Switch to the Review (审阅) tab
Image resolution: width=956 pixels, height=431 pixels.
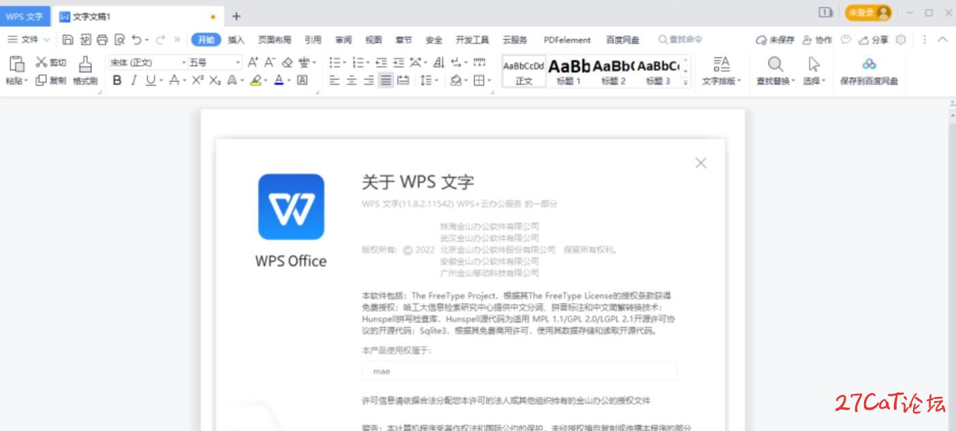(343, 39)
